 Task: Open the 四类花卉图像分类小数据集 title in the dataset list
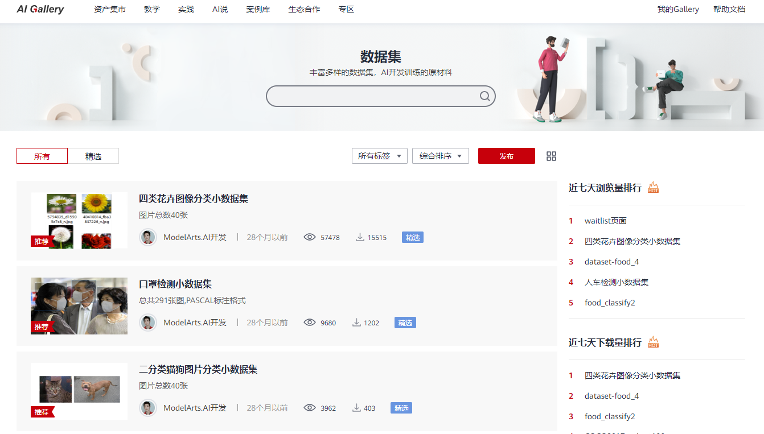(194, 199)
